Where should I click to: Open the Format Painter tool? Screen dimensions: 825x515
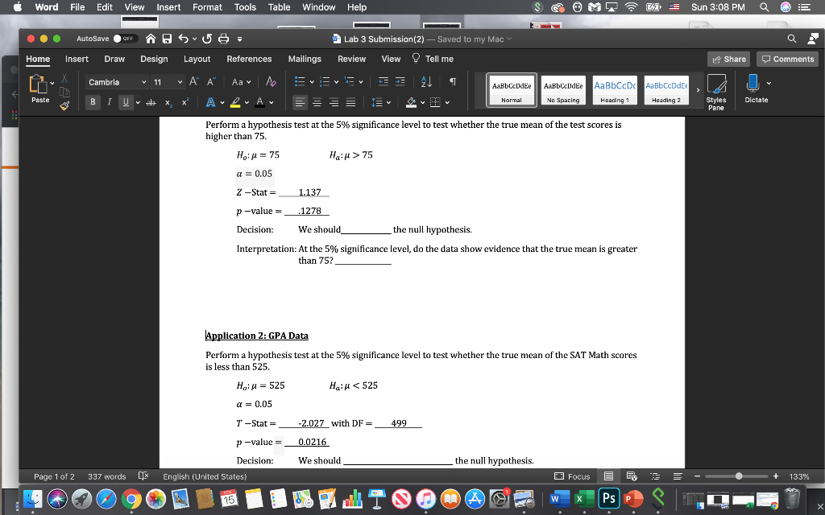click(x=64, y=105)
